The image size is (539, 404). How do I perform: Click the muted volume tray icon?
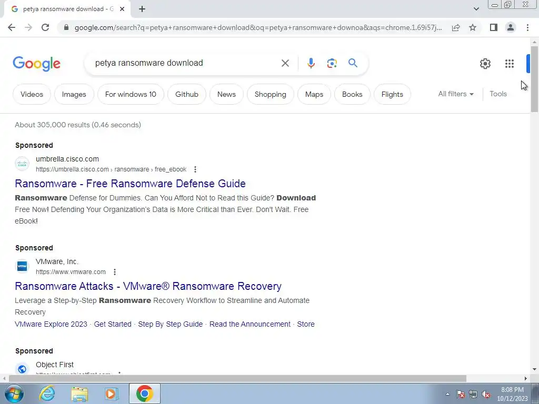pos(486,394)
